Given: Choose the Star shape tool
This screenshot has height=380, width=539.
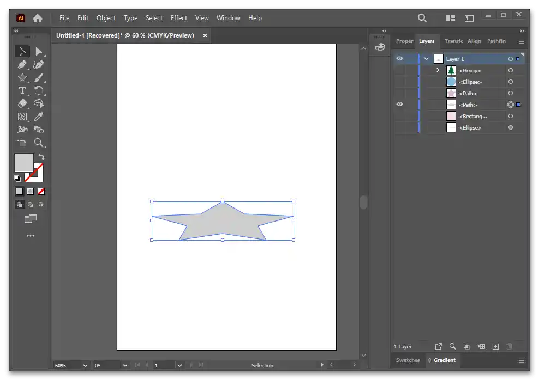Looking at the screenshot, I should tap(22, 77).
